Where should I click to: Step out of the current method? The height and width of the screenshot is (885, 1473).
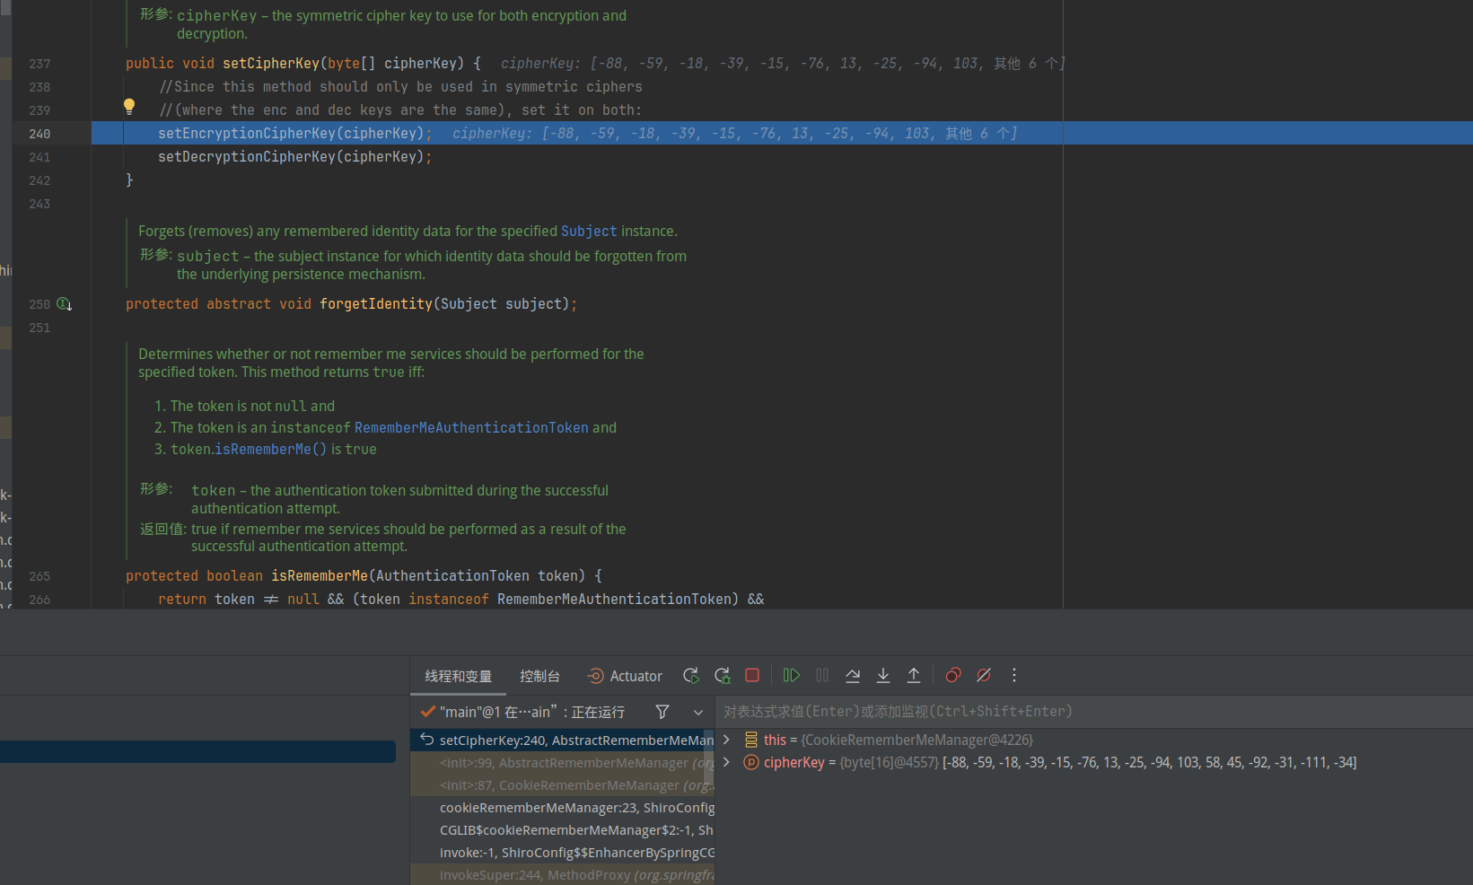pyautogui.click(x=914, y=675)
